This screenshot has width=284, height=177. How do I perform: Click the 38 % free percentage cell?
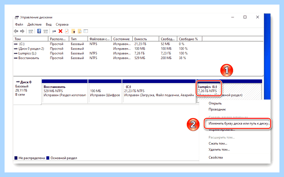[x=182, y=58]
